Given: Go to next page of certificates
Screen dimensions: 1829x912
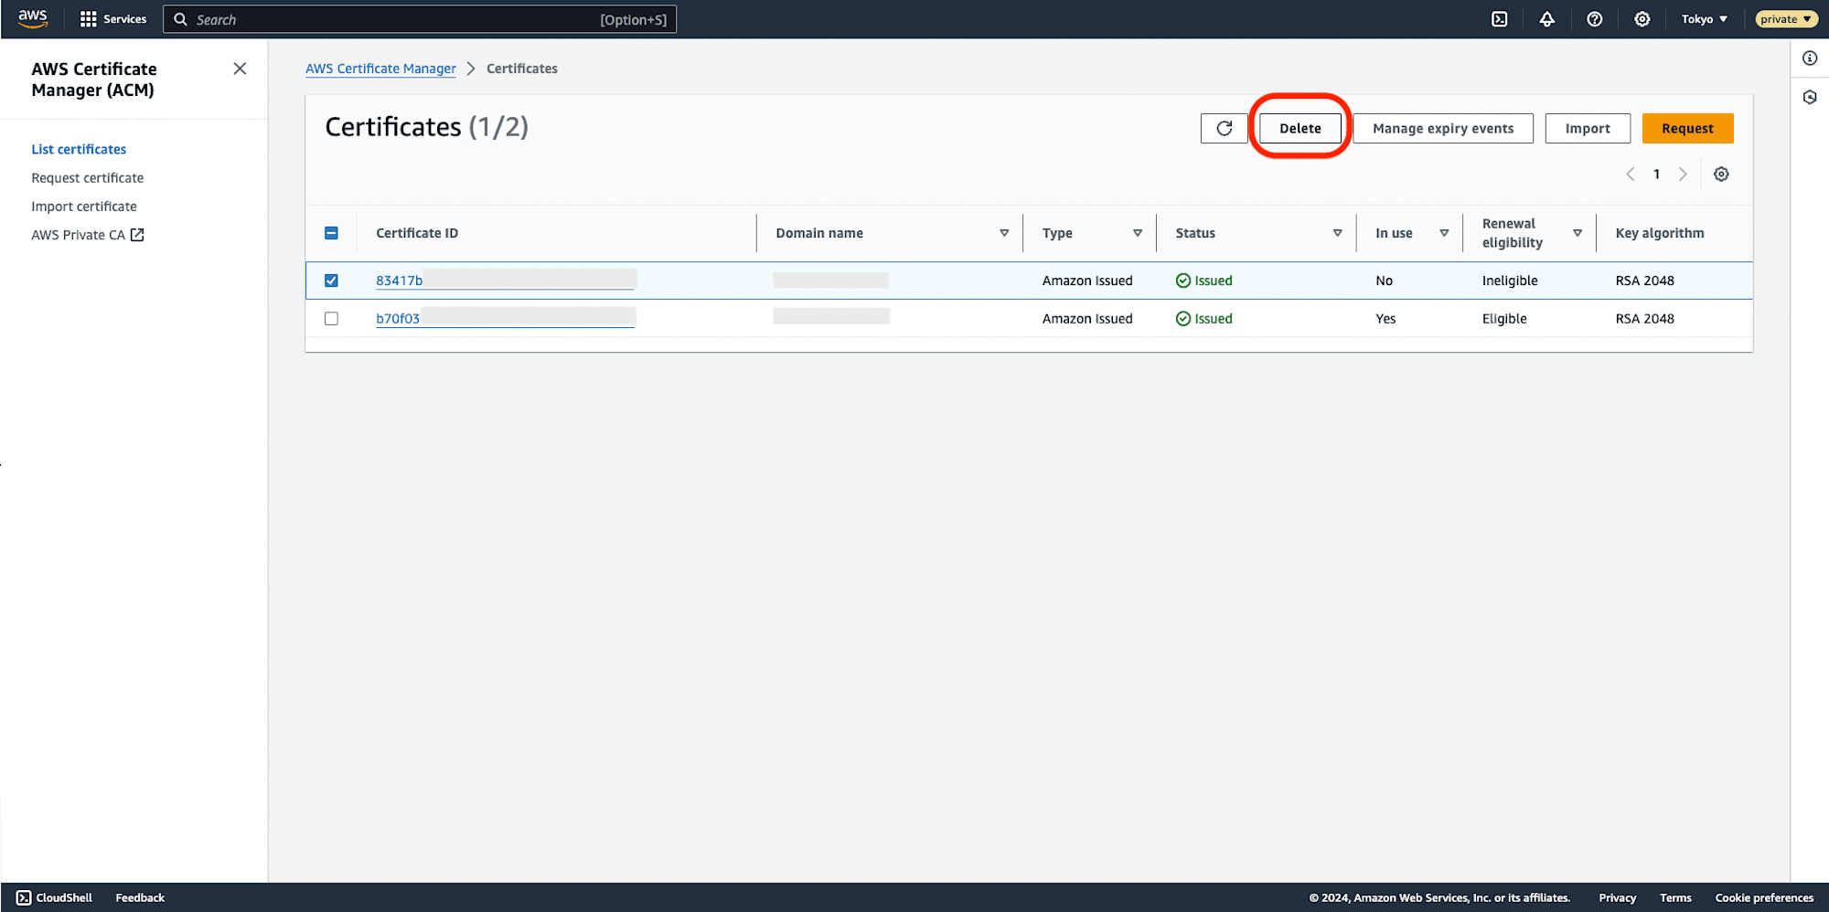Looking at the screenshot, I should click(x=1683, y=174).
